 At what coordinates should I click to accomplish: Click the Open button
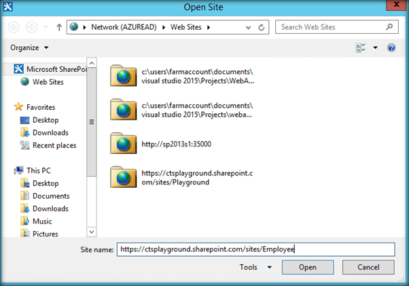pos(308,267)
